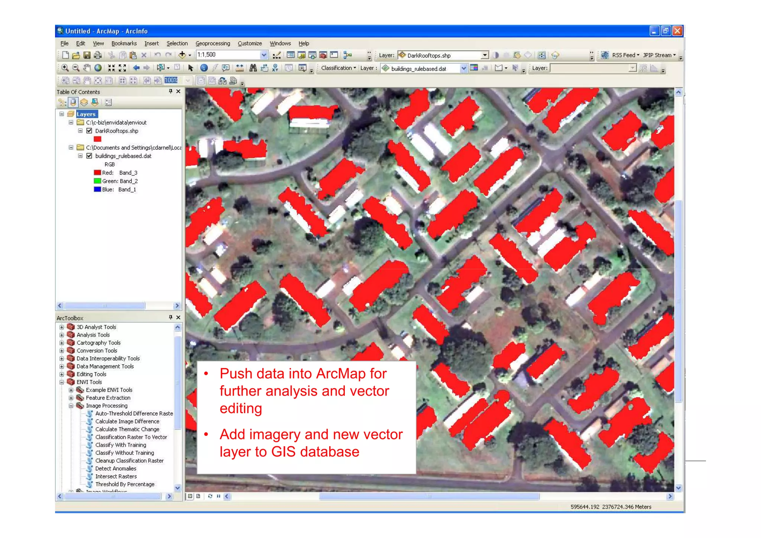Open the map scale 1:1,500 dropdown
The height and width of the screenshot is (538, 761).
click(264, 55)
